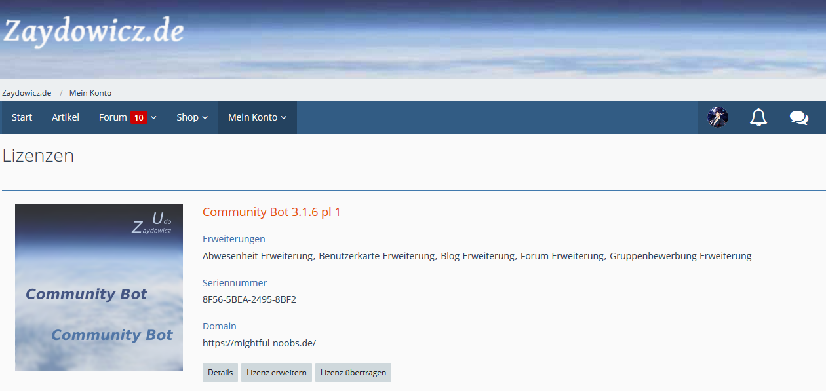Open the conversations speech bubble icon
Screen dimensions: 826x391
(x=798, y=117)
